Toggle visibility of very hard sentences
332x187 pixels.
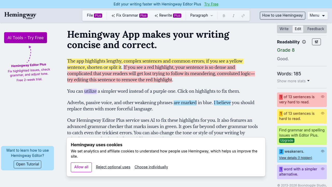tap(323, 97)
